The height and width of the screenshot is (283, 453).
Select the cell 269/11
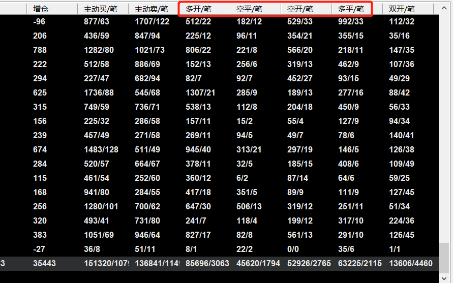click(198, 135)
